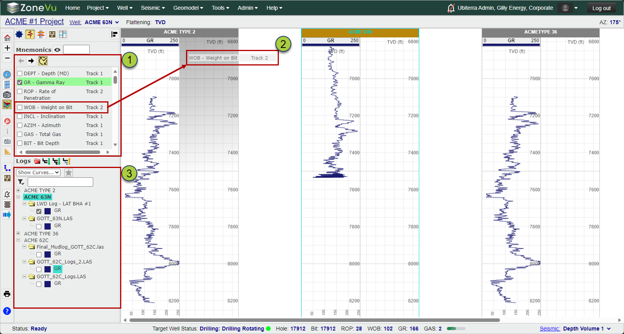Expand the ACME TYPE 2 tree node
Viewport: 624px width, 334px height.
pyautogui.click(x=18, y=191)
